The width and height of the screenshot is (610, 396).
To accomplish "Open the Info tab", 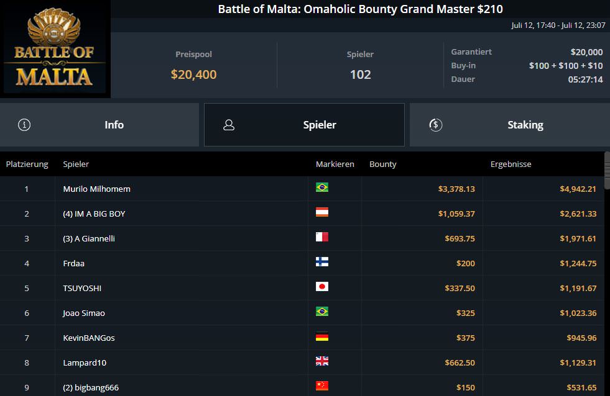I will point(99,125).
